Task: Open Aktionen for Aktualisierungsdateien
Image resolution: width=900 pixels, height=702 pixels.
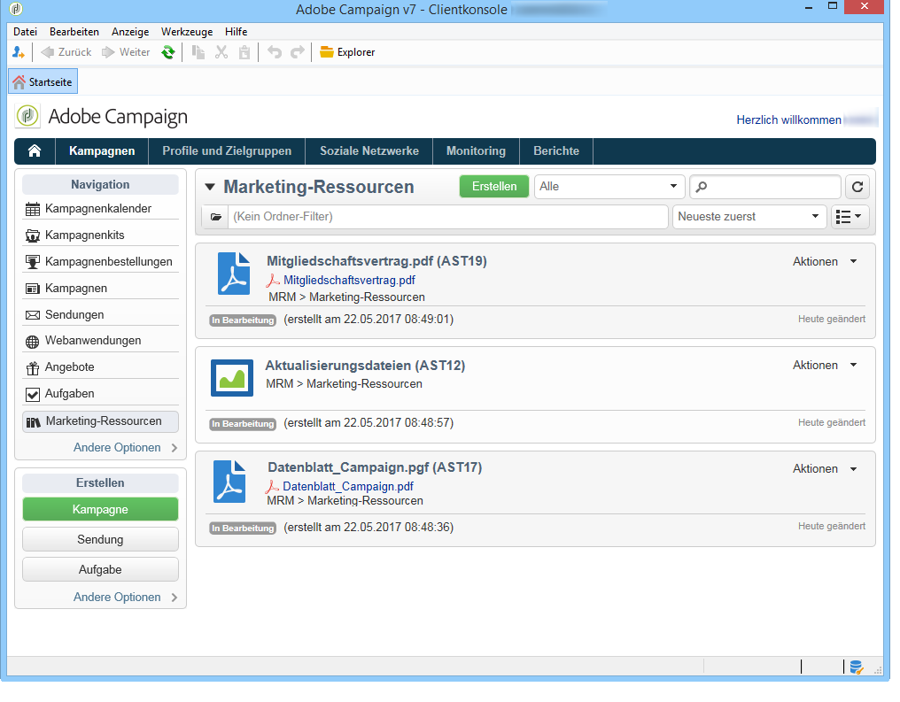Action: [x=825, y=366]
